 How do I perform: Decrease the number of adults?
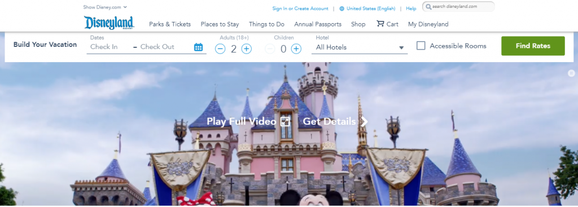220,49
